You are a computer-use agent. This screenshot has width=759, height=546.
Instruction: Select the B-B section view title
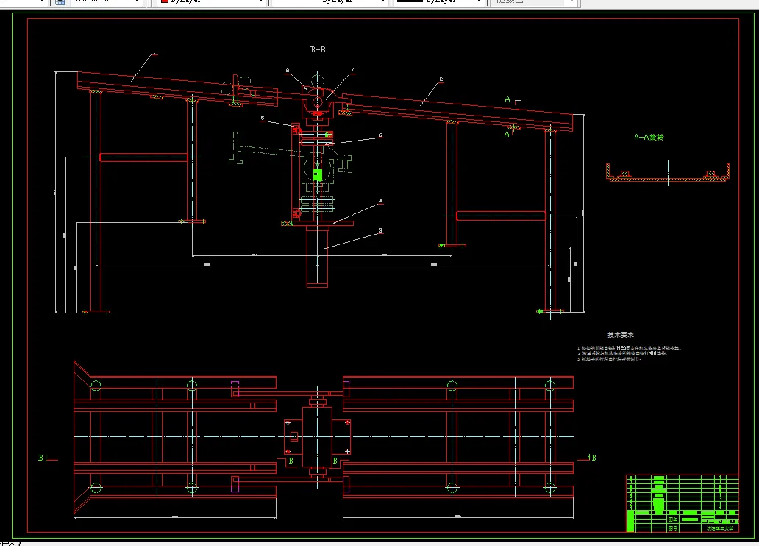(x=318, y=49)
